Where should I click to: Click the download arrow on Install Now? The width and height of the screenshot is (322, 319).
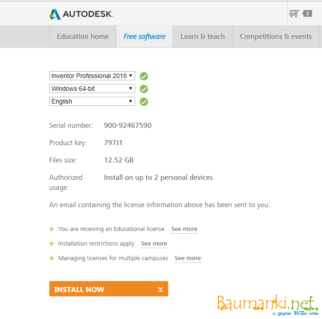(161, 289)
